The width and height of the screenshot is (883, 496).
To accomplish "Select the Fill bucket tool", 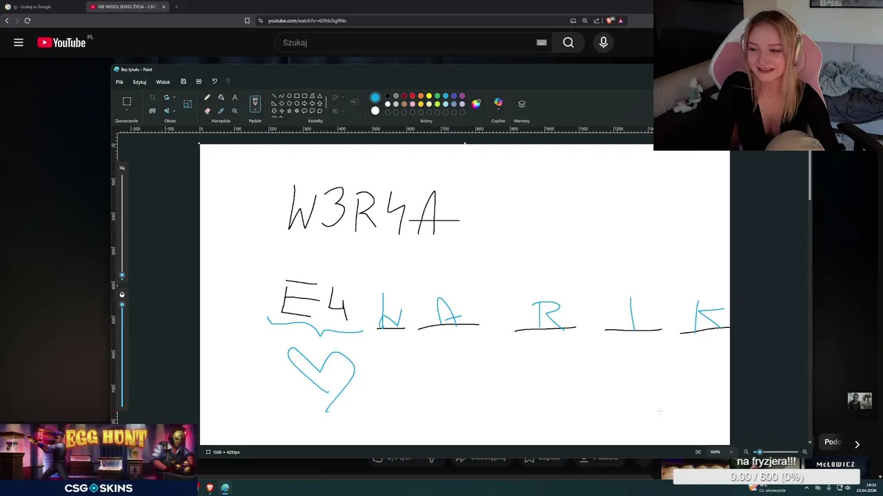I will click(221, 97).
